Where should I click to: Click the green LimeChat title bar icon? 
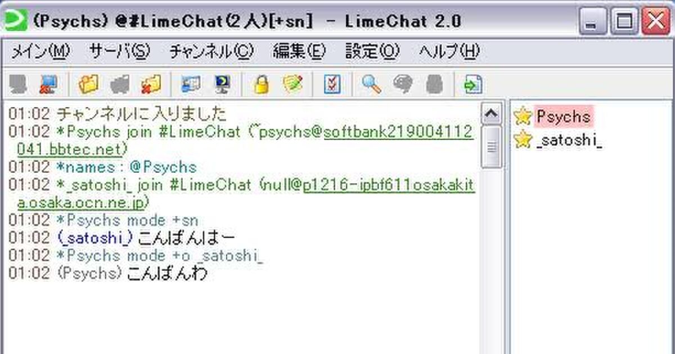coord(15,21)
